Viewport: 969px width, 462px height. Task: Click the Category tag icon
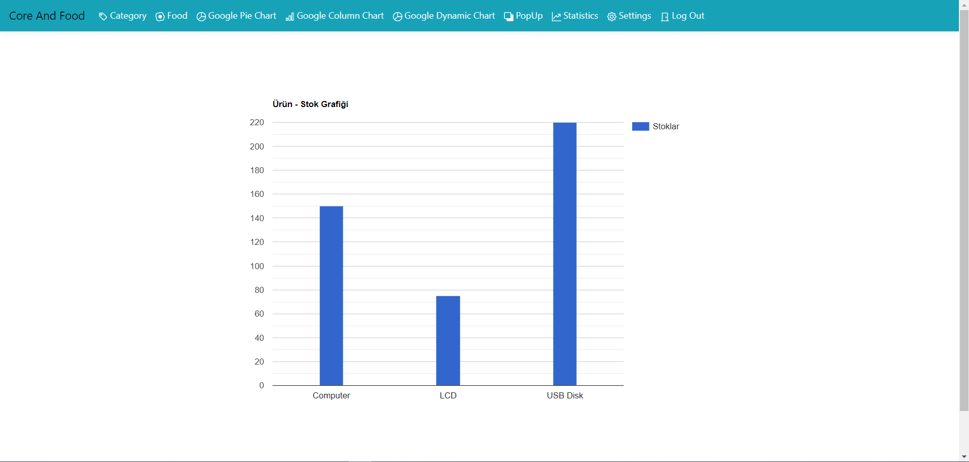tap(103, 16)
